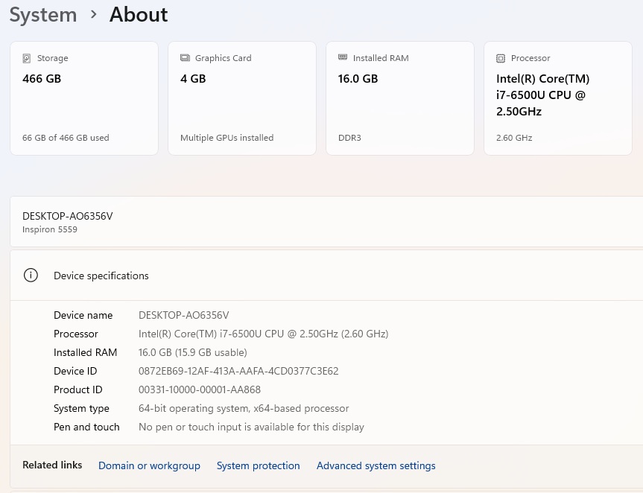The image size is (643, 493).
Task: Click the memory icon beside Installed RAM card title
Action: 343,57
